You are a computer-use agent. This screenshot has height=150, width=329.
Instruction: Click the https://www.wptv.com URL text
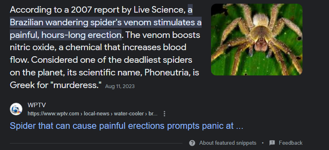[x=53, y=114]
